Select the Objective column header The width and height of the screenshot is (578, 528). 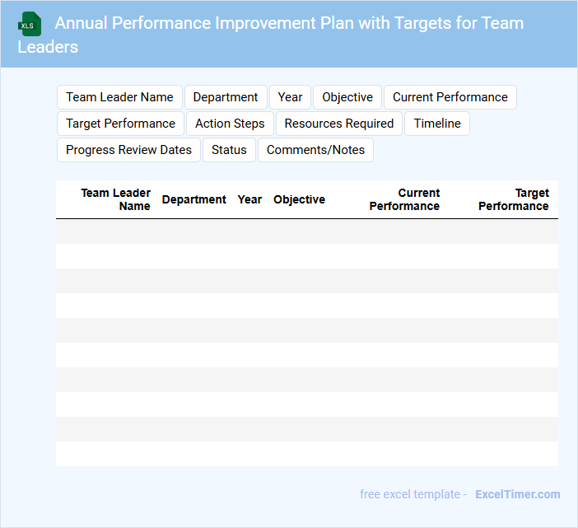tap(299, 199)
